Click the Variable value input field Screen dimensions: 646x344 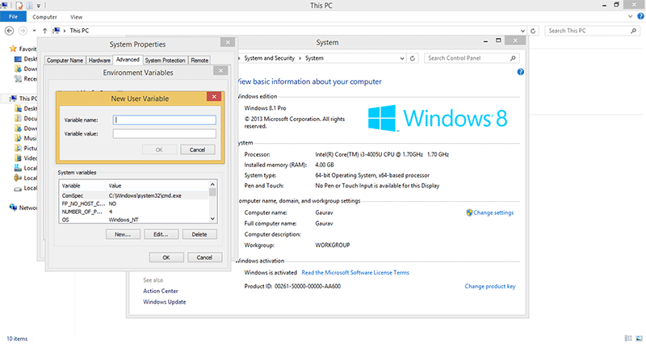pyautogui.click(x=165, y=134)
